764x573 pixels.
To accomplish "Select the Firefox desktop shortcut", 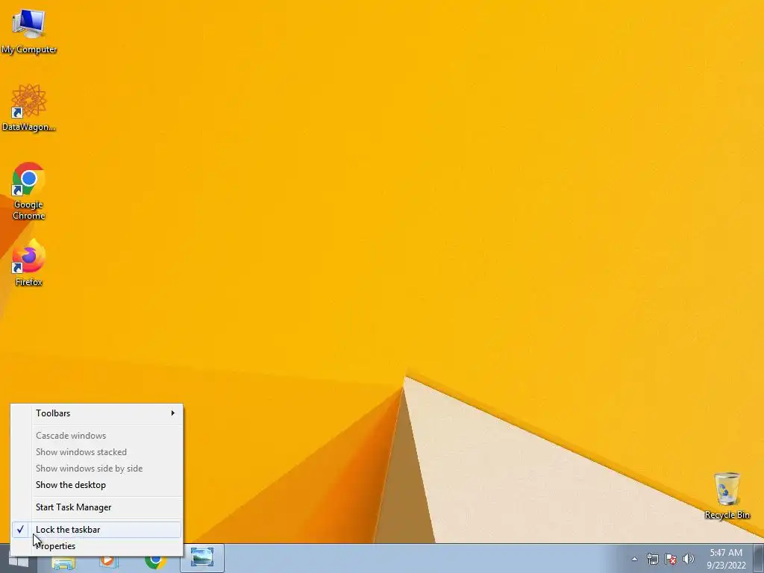I will tap(29, 262).
